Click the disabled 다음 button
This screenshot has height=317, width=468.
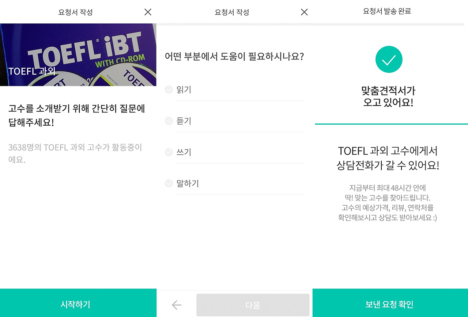coord(253,304)
